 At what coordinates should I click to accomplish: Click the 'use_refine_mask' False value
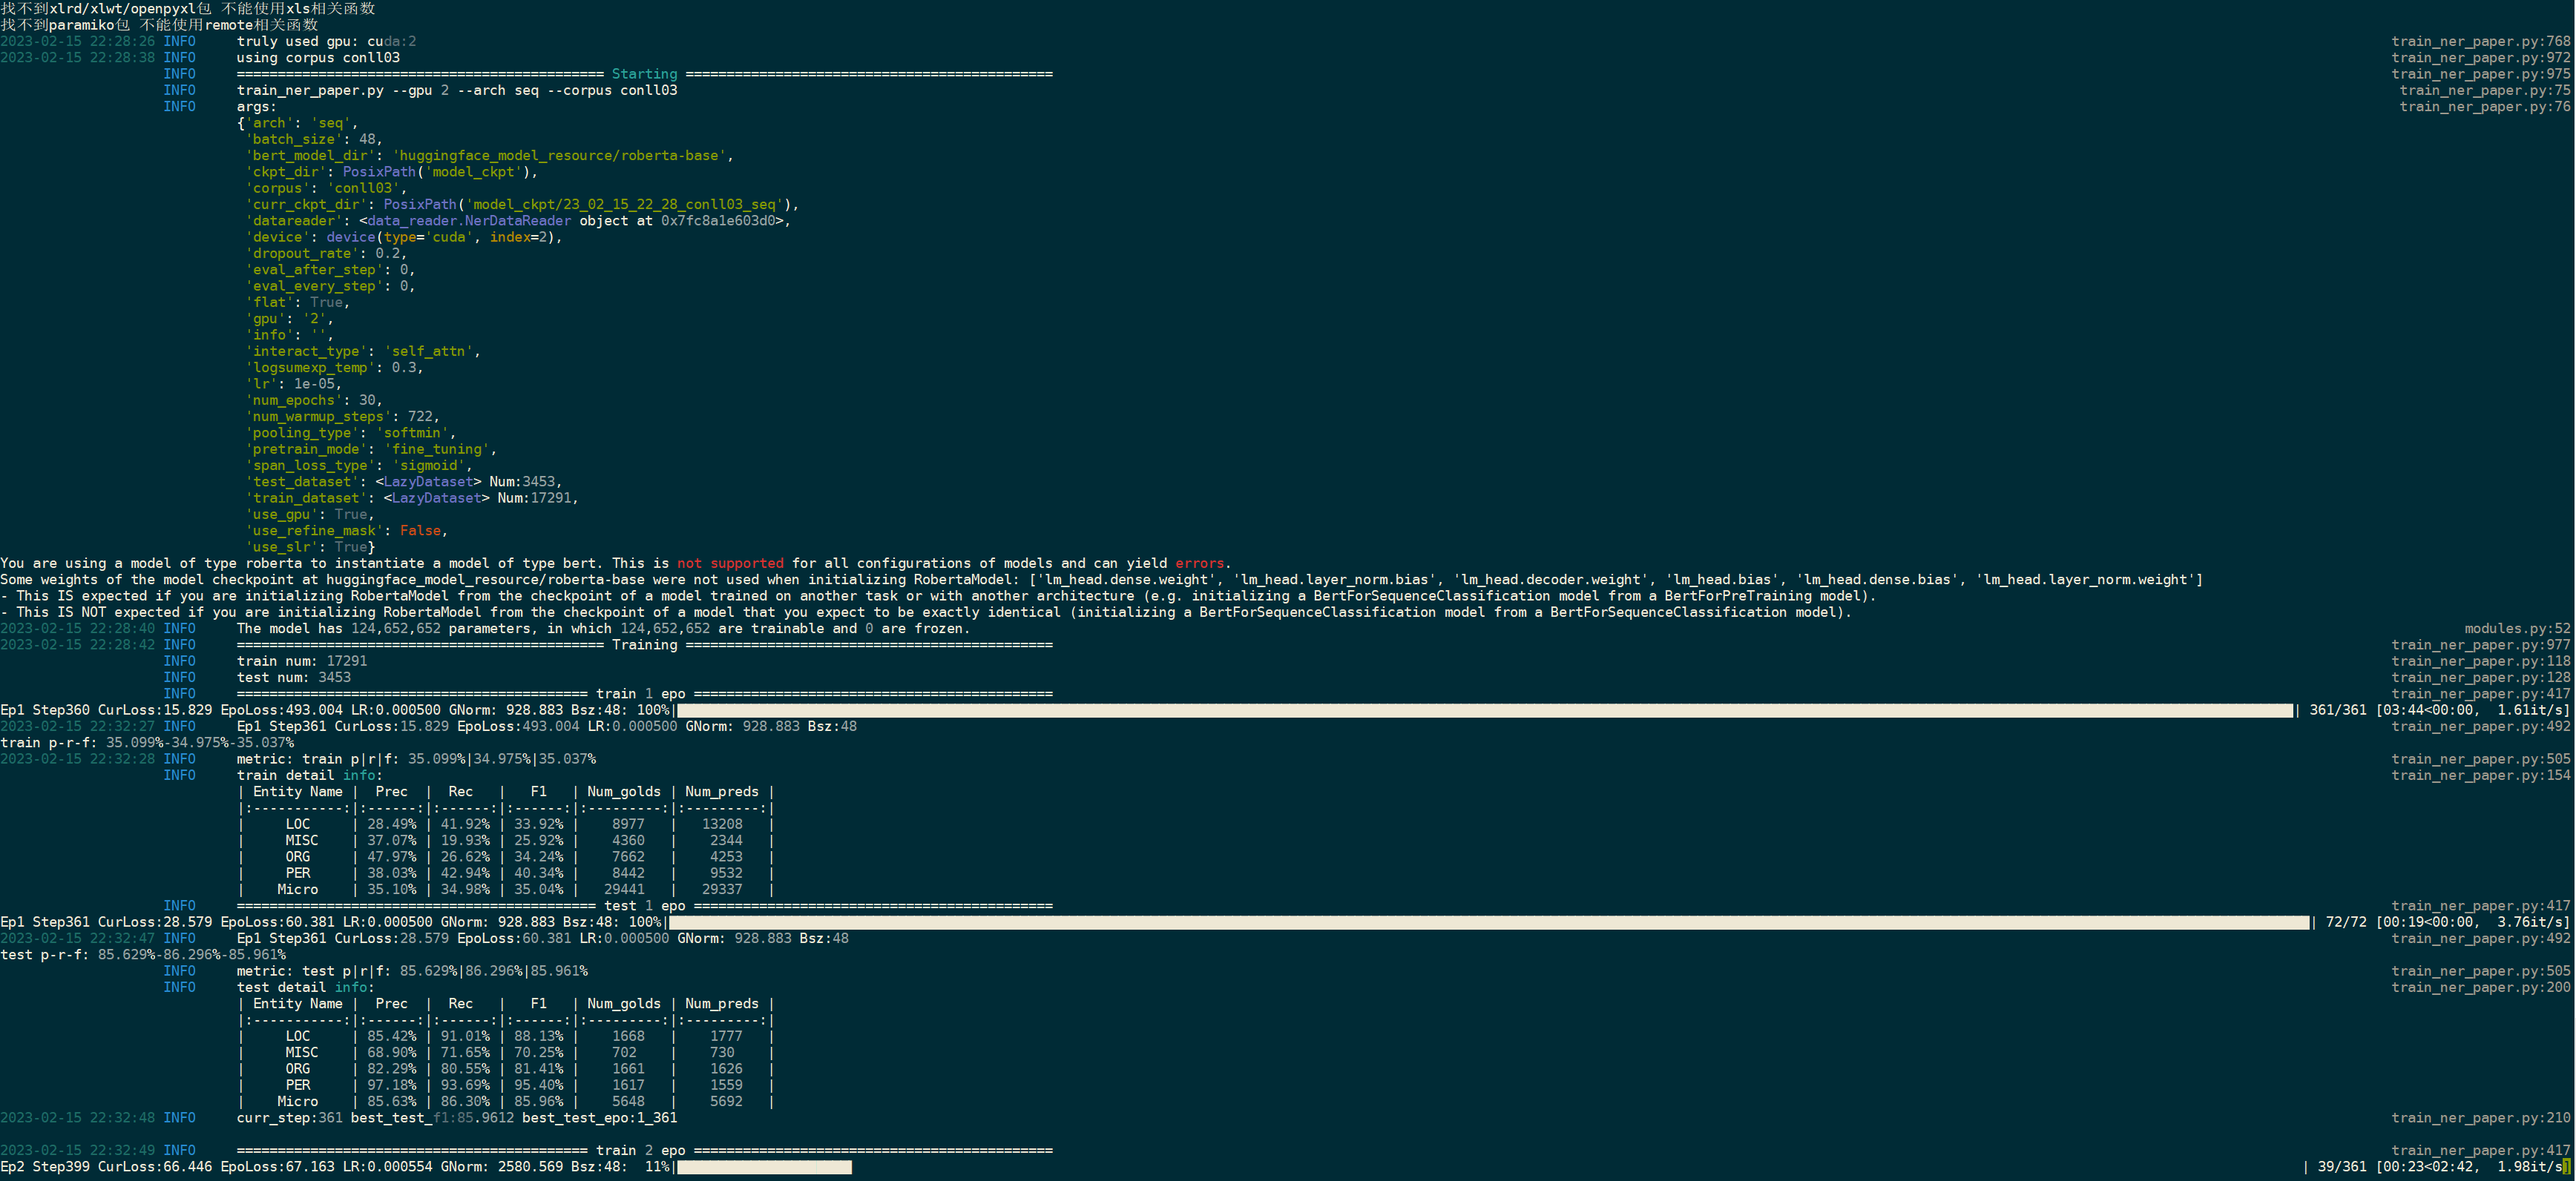(420, 531)
